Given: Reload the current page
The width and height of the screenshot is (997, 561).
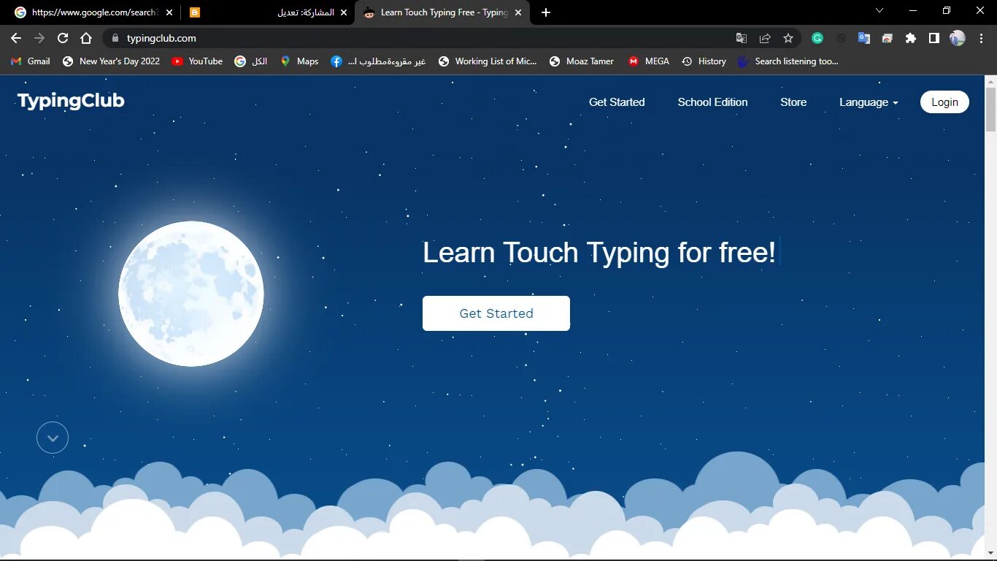Looking at the screenshot, I should (63, 38).
